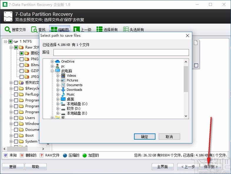Click the 压缩的 blue legend icon
The width and height of the screenshot is (231, 174).
point(65,155)
